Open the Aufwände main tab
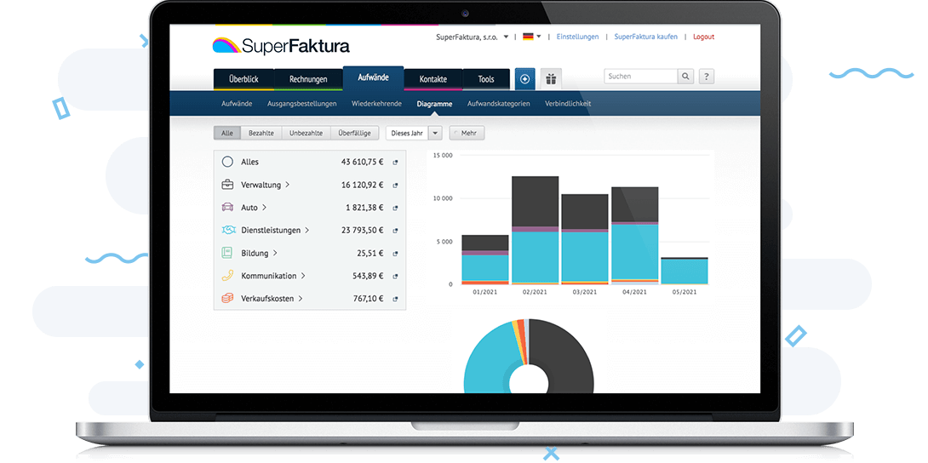Viewport: 928px width, 463px height. pos(374,77)
